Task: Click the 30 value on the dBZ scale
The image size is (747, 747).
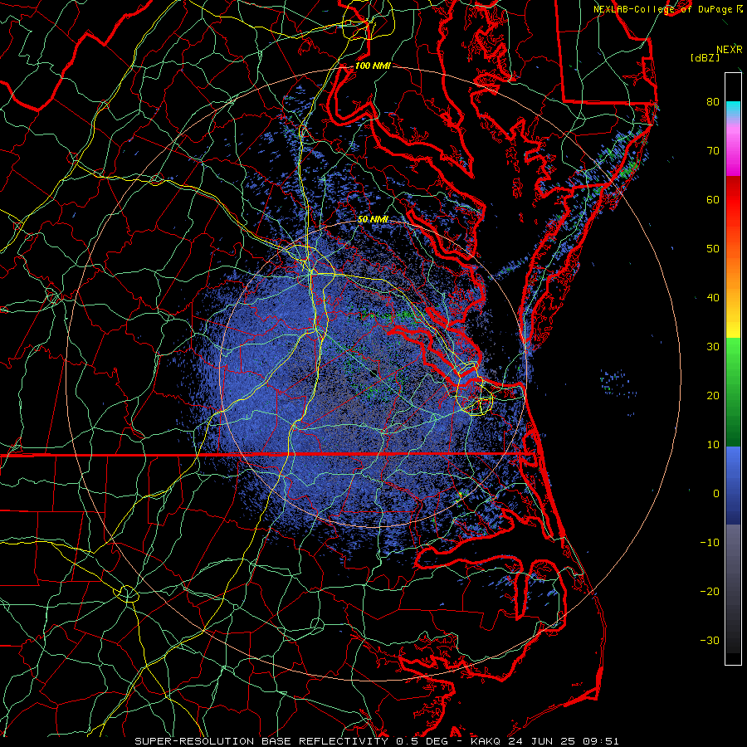Action: [713, 346]
